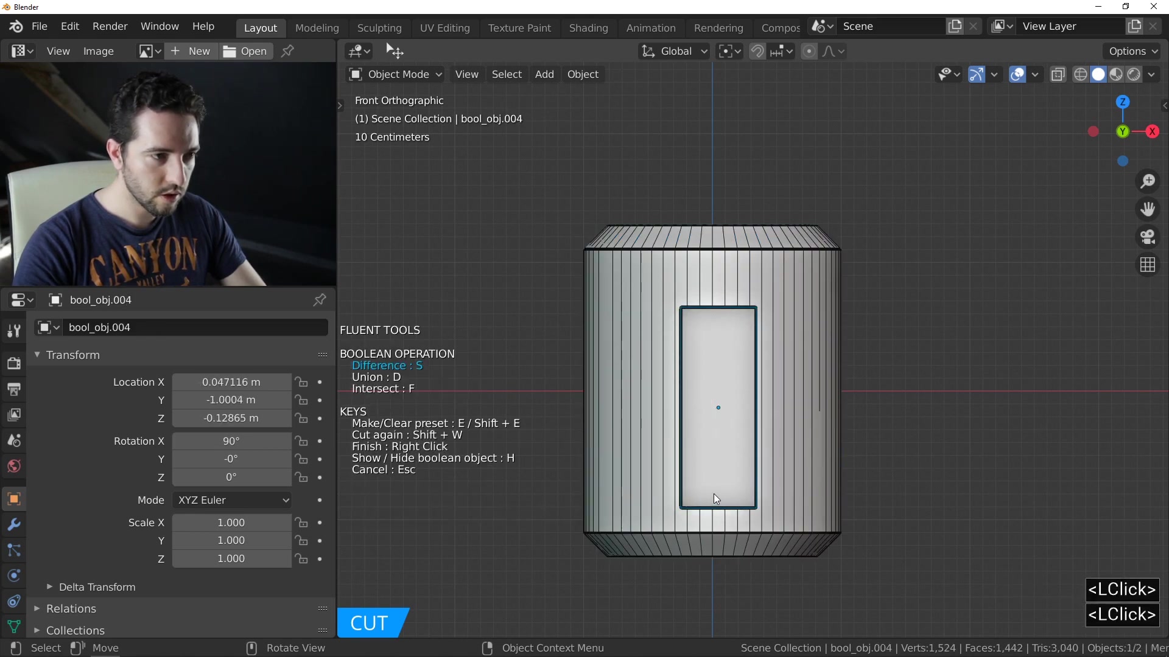Switch to Sculpting workspace tab
The image size is (1169, 657).
(379, 28)
